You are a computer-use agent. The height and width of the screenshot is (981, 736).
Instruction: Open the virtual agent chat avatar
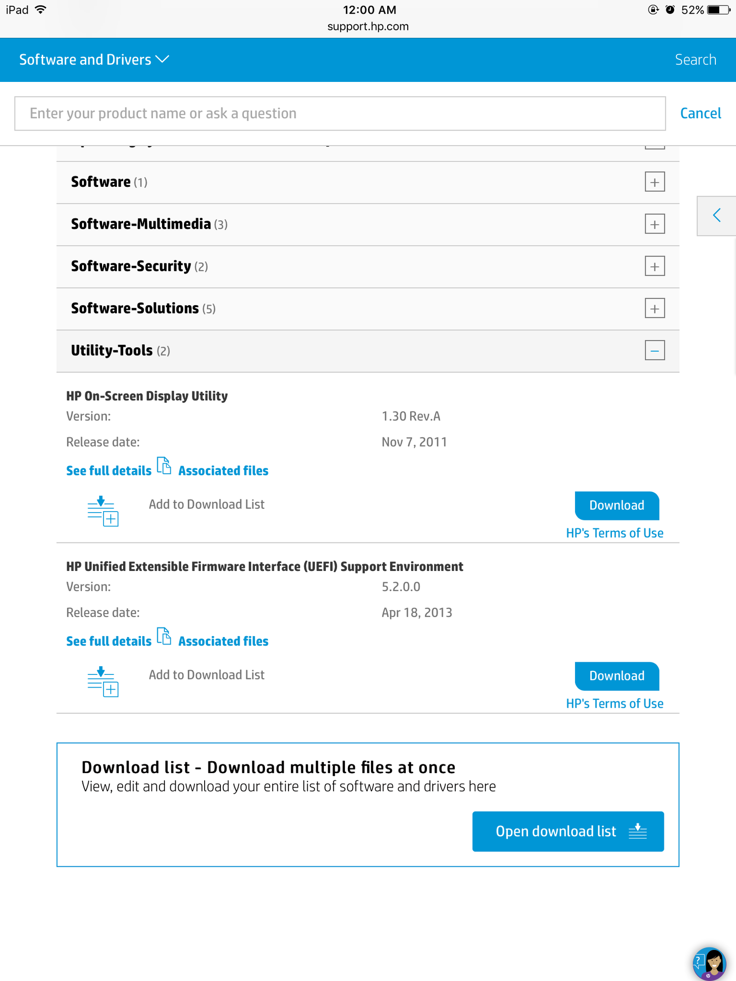click(x=709, y=964)
